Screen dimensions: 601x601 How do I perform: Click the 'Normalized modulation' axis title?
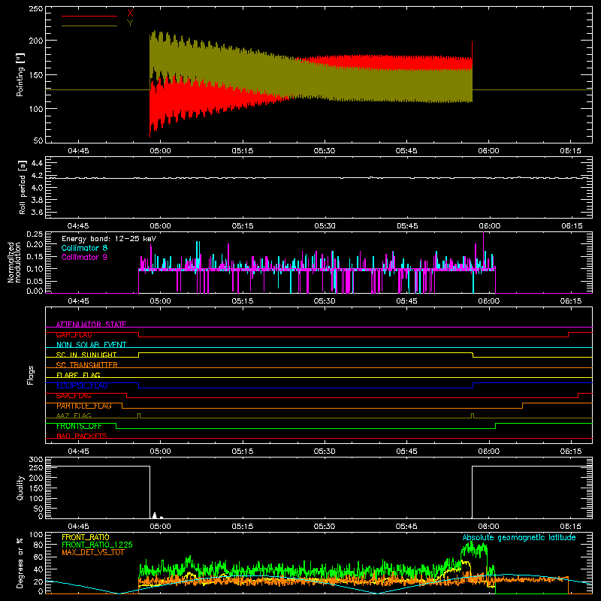14,262
